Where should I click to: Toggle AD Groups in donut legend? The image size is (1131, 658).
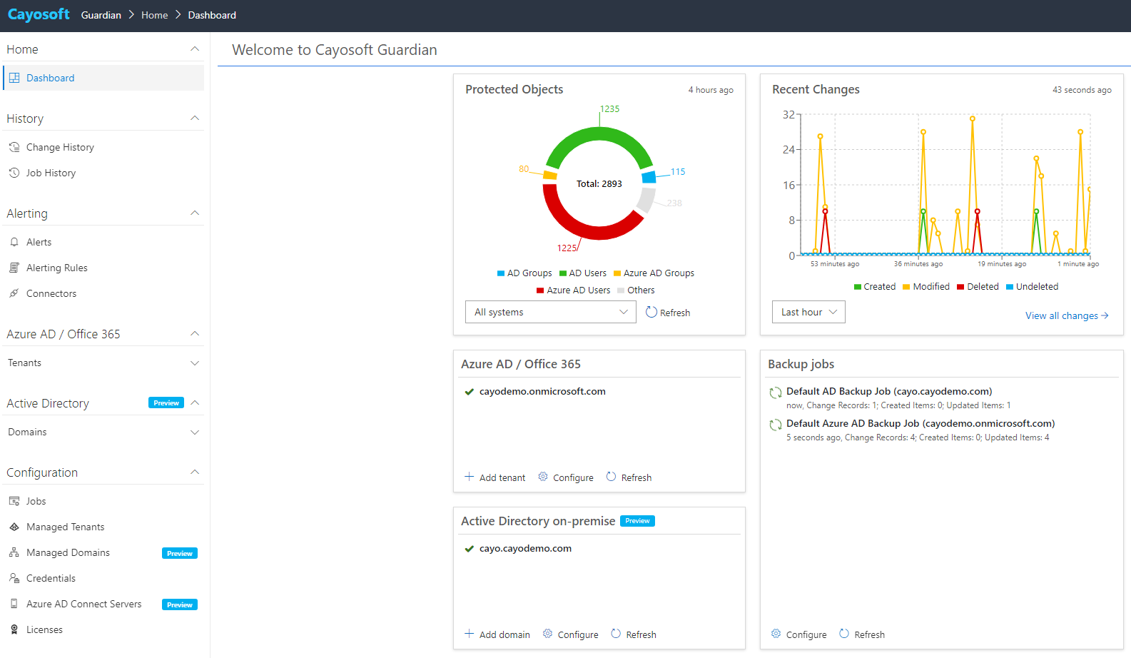point(524,273)
